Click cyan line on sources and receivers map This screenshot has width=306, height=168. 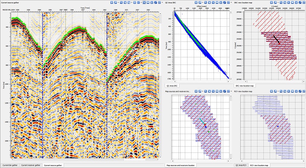202,121
